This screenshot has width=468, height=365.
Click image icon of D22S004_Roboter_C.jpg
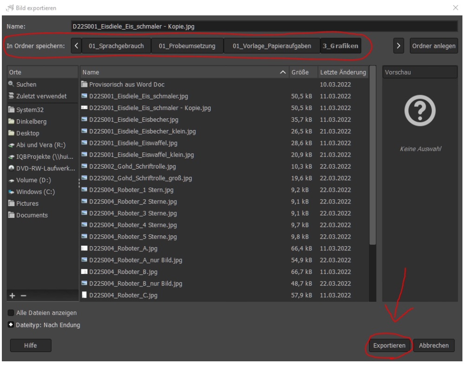84,295
